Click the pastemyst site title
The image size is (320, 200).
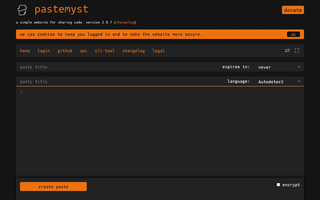61,9
